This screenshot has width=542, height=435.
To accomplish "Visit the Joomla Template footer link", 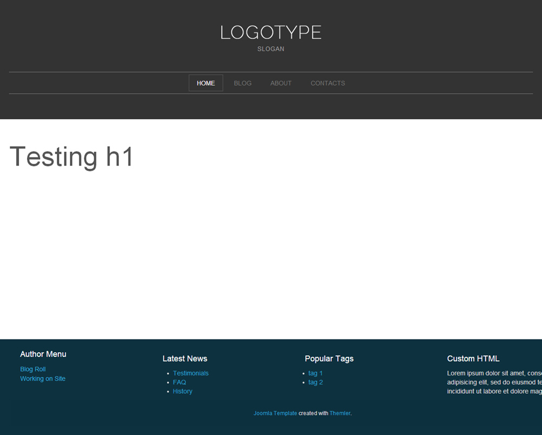I will point(275,413).
